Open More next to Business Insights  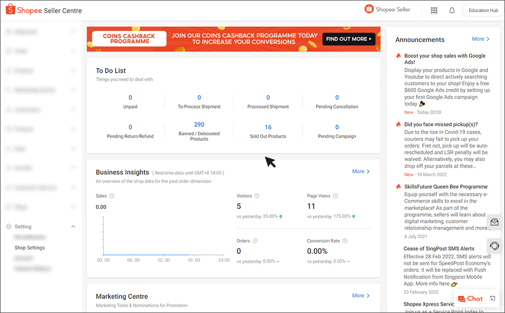tap(361, 171)
